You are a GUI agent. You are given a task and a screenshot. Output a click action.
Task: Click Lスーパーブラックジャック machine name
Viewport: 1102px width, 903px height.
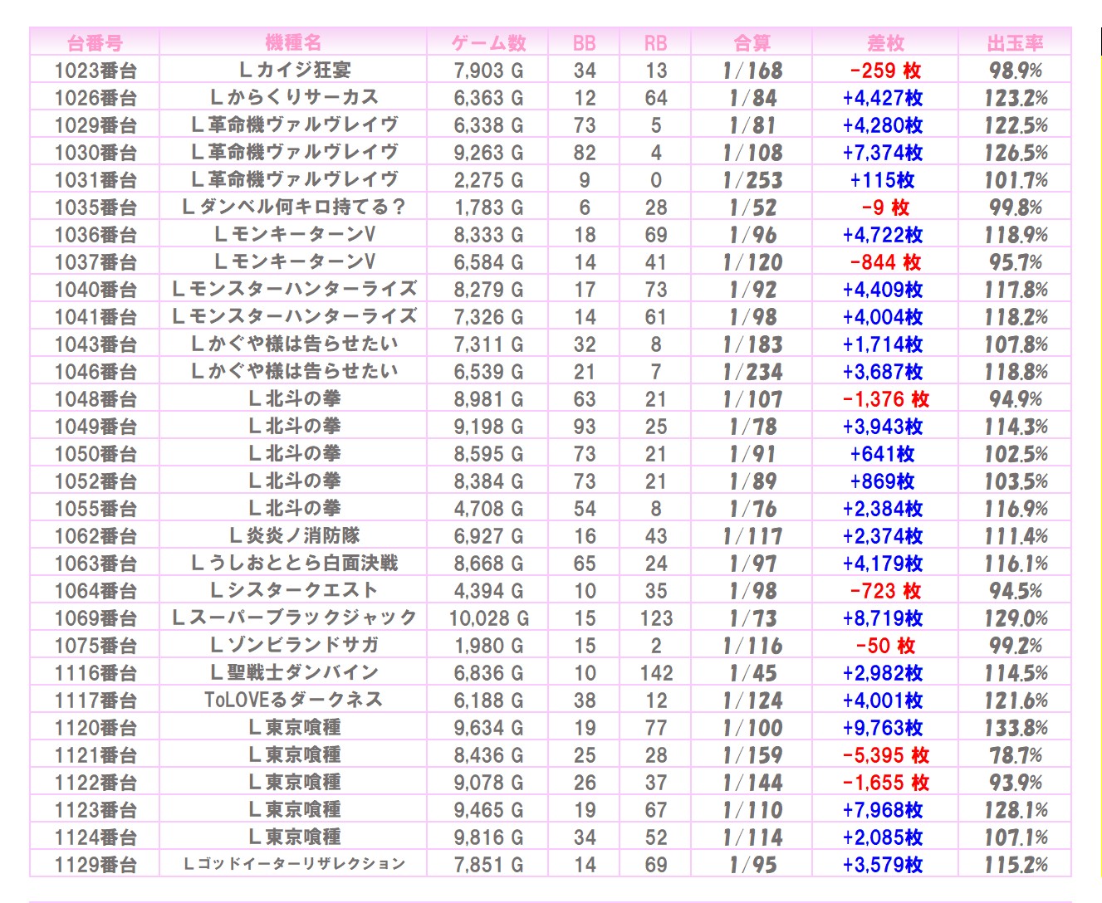point(294,617)
